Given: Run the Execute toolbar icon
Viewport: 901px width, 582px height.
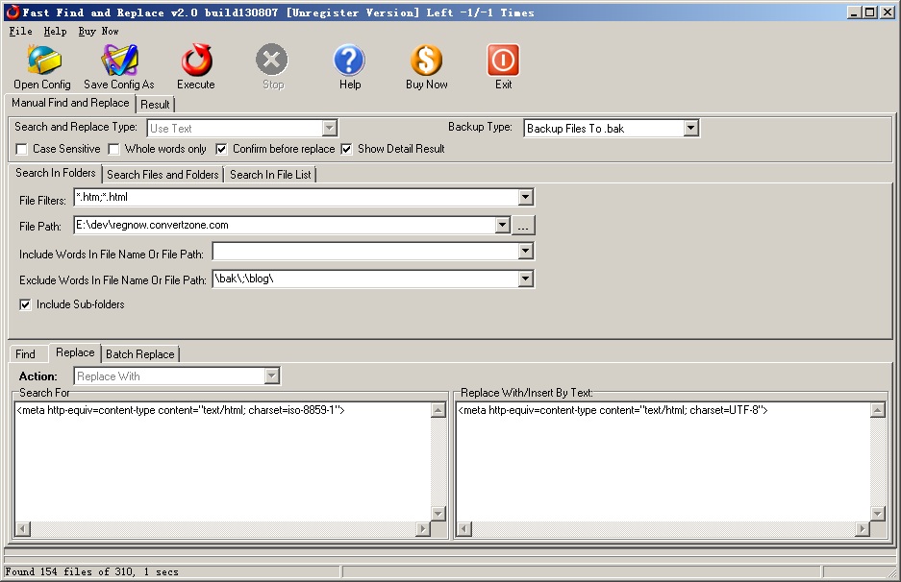Looking at the screenshot, I should (196, 61).
